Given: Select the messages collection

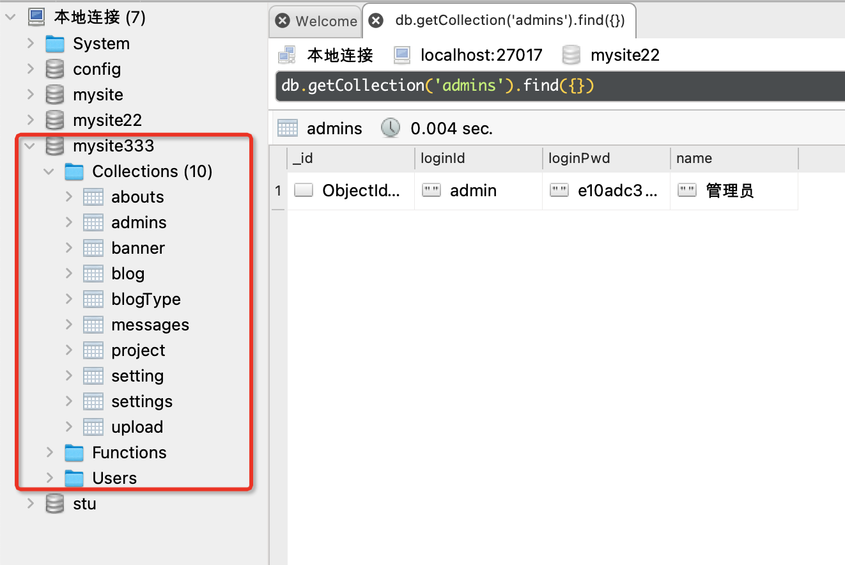Looking at the screenshot, I should tap(150, 325).
